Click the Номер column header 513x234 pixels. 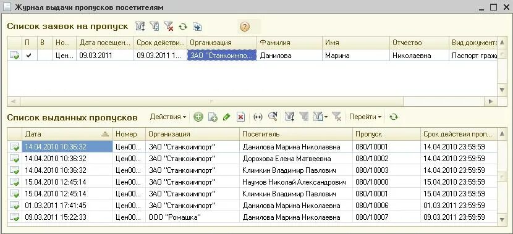pos(129,134)
